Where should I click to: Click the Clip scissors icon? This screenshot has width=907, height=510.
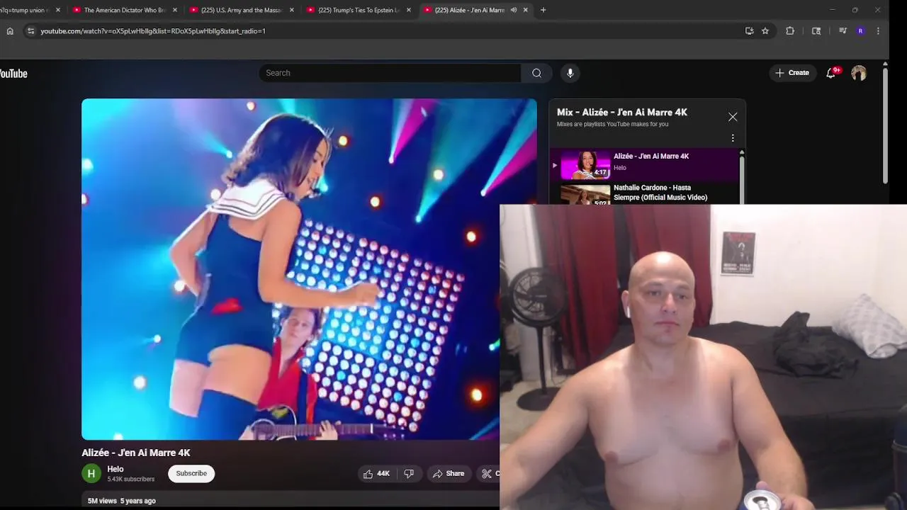point(487,474)
